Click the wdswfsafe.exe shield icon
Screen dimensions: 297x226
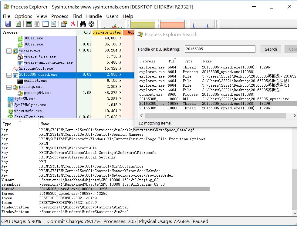coord(10,111)
